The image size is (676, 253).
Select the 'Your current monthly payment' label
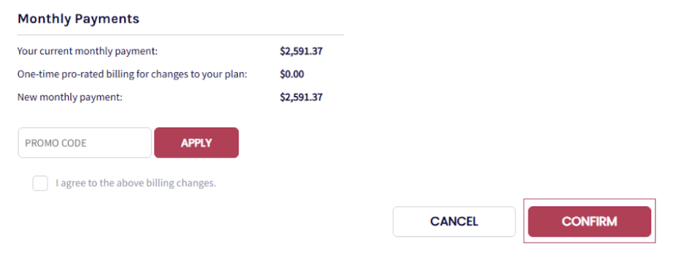coord(87,52)
